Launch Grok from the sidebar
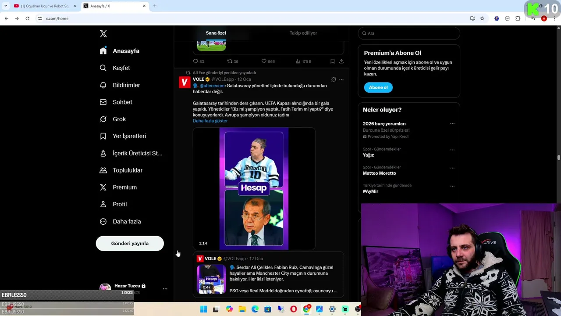This screenshot has width=561, height=316. [113, 119]
